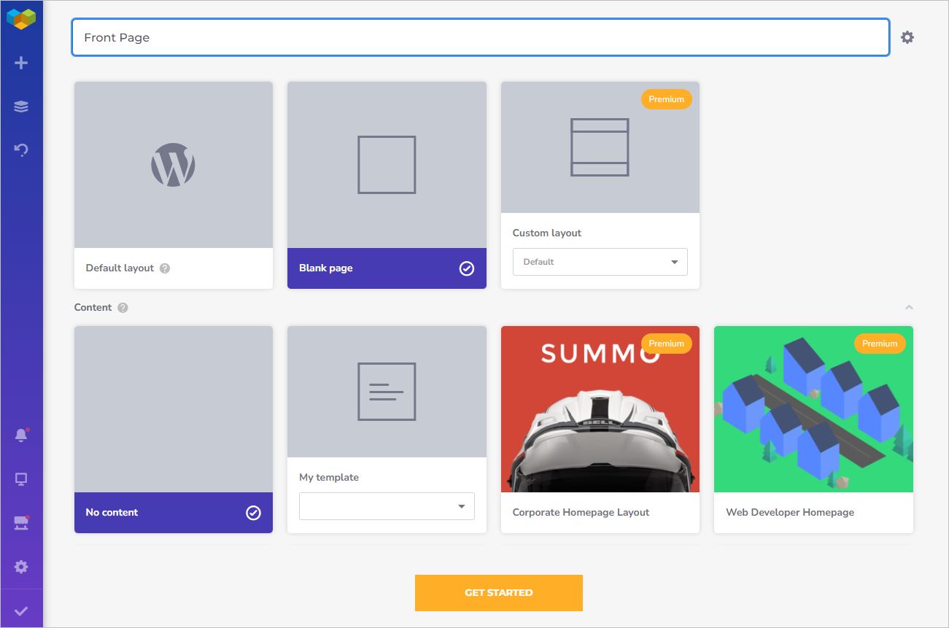
Task: Click the checkmark publish icon at sidebar bottom
Action: [x=22, y=610]
